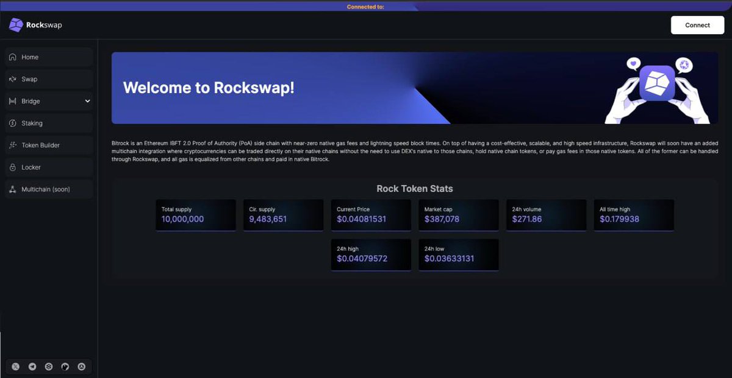Viewport: 732px width, 378px height.
Task: Click the 24h high card
Action: coord(371,254)
